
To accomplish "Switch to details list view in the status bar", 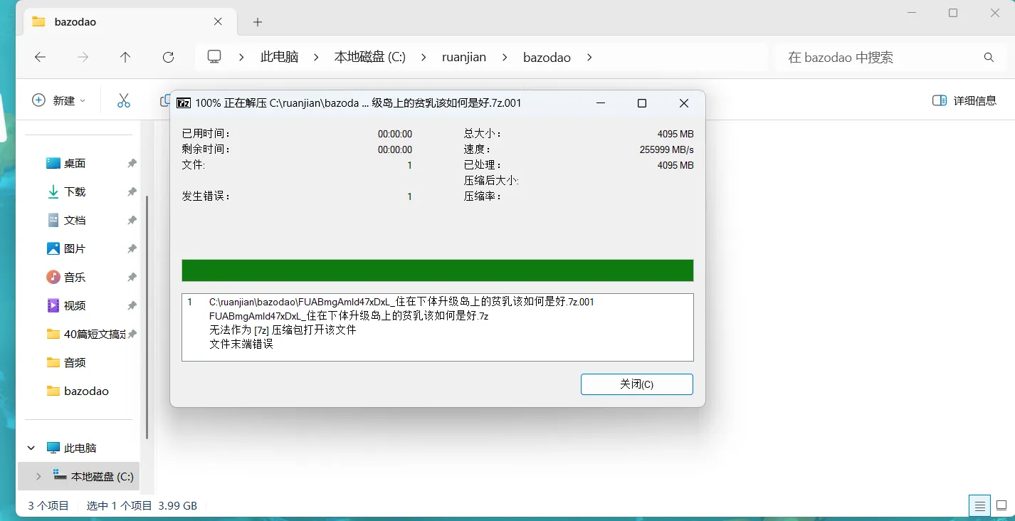I will pyautogui.click(x=980, y=506).
